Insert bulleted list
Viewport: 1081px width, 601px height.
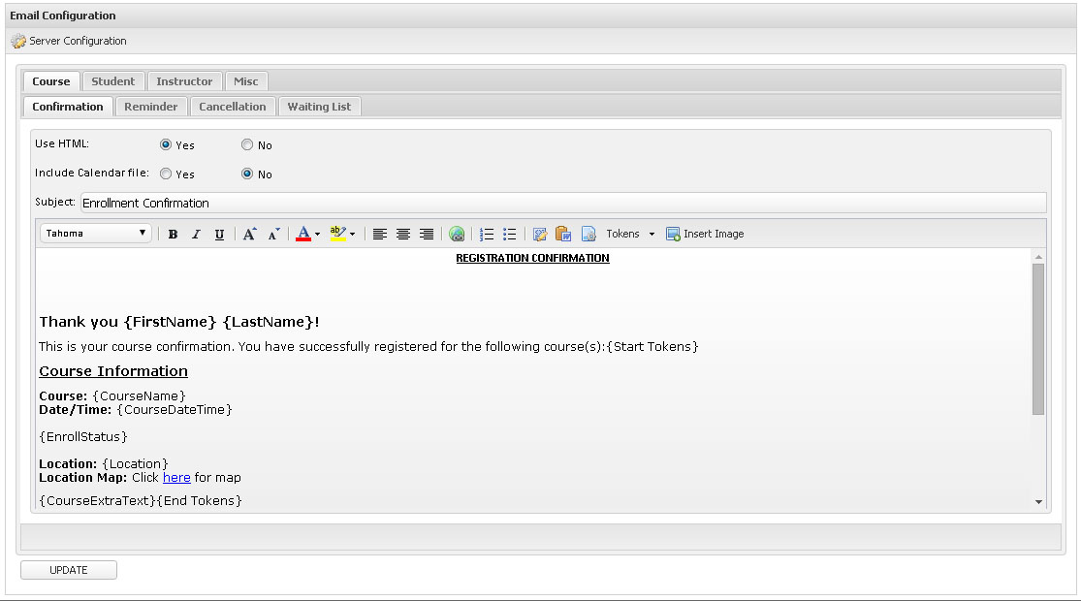click(510, 235)
